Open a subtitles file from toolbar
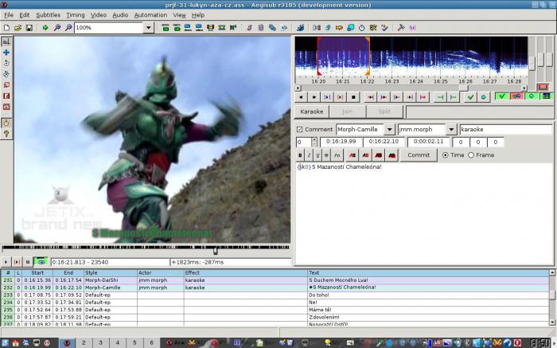Screen dimensions: 557x348 coord(18,28)
